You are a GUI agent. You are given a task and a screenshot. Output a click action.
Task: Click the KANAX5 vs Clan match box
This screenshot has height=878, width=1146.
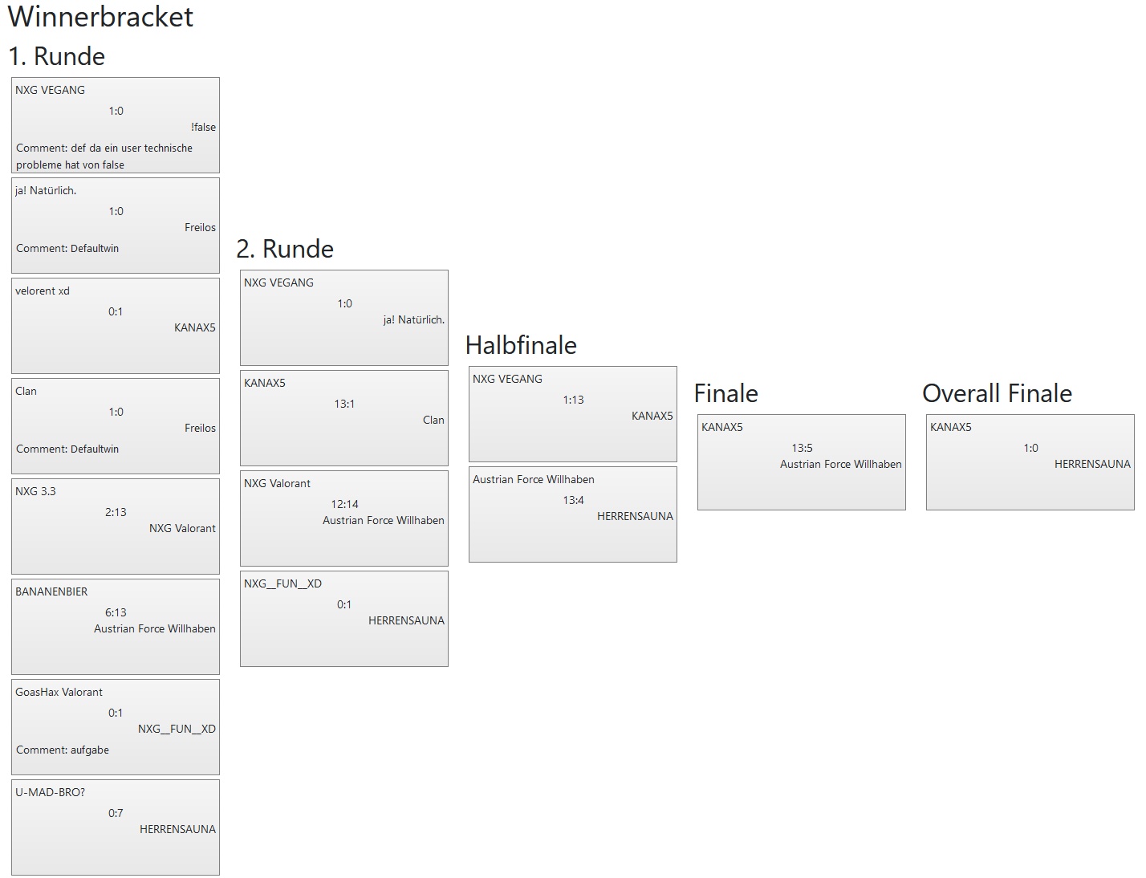(x=343, y=418)
